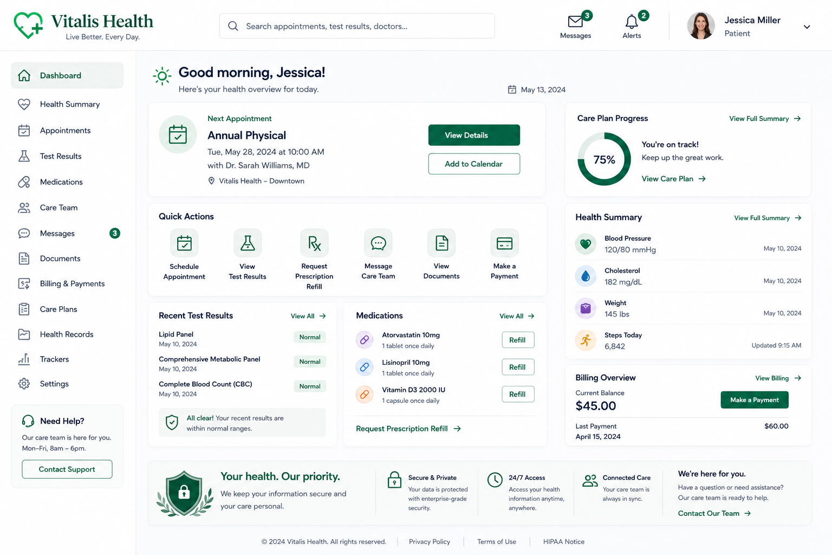832x555 pixels.
Task: Click the 75% care plan progress ring
Action: click(604, 159)
